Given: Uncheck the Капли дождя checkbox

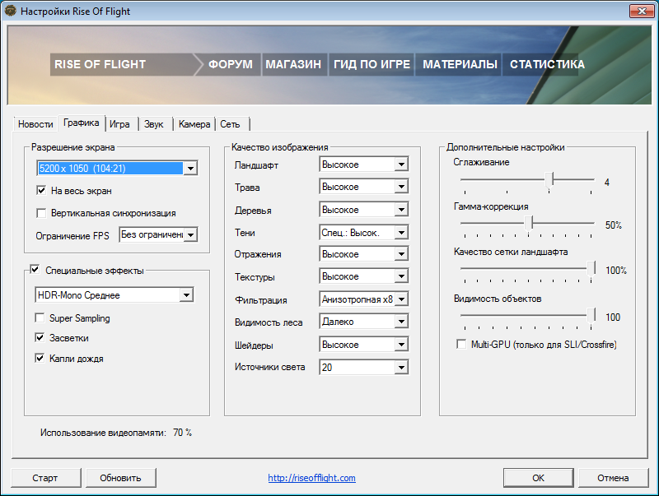Looking at the screenshot, I should [x=40, y=359].
